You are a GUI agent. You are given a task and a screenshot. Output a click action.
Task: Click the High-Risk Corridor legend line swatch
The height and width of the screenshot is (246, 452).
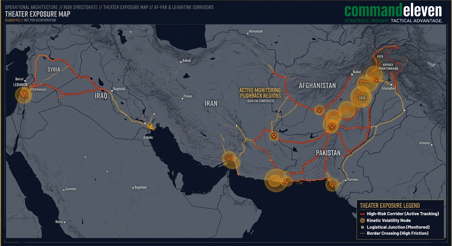pyautogui.click(x=362, y=214)
